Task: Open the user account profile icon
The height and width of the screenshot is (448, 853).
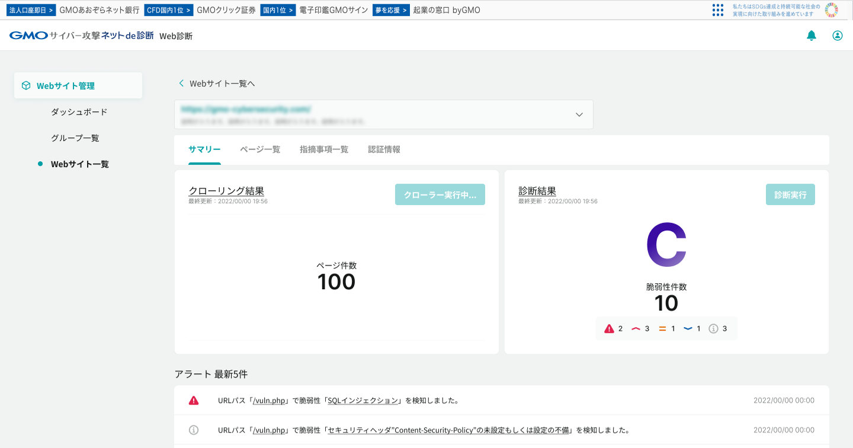Action: coord(838,36)
